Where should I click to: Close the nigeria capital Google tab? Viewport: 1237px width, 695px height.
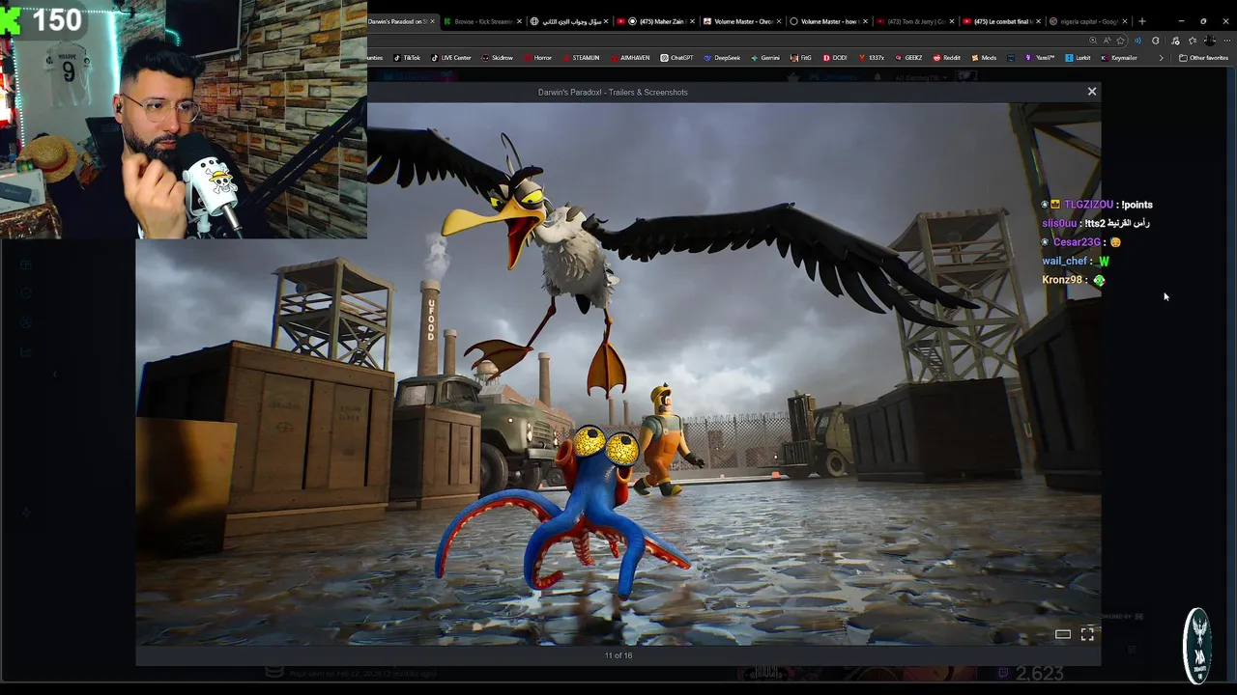(1125, 21)
